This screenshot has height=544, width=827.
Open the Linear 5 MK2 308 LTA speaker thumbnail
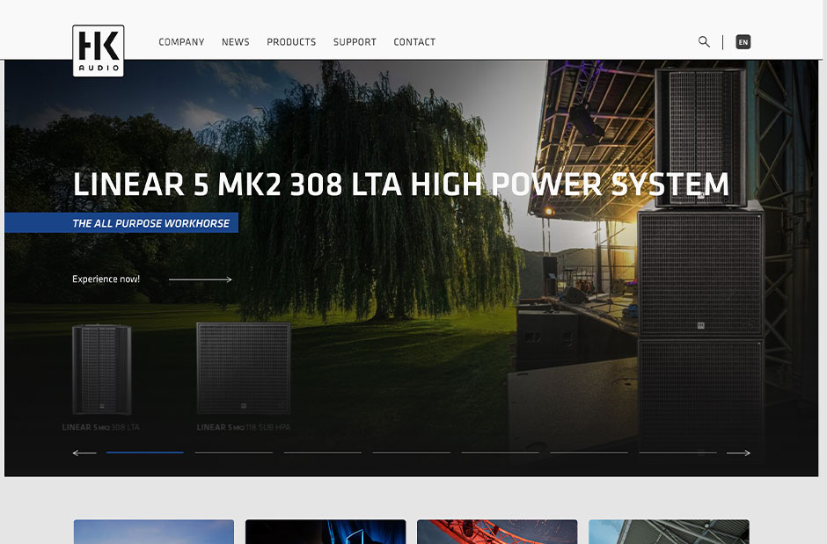click(102, 370)
